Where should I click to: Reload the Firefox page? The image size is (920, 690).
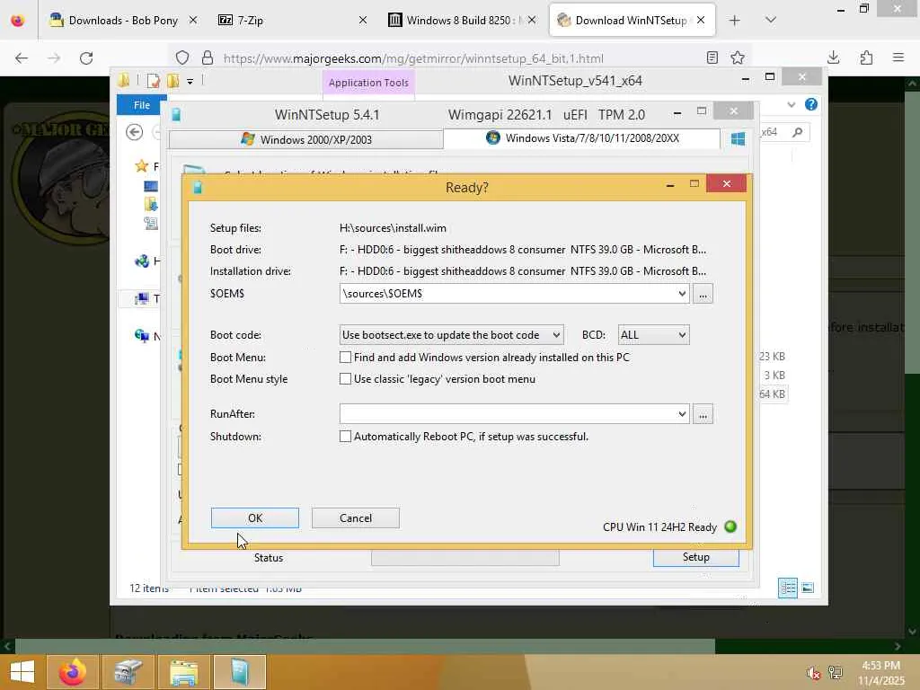click(x=86, y=58)
